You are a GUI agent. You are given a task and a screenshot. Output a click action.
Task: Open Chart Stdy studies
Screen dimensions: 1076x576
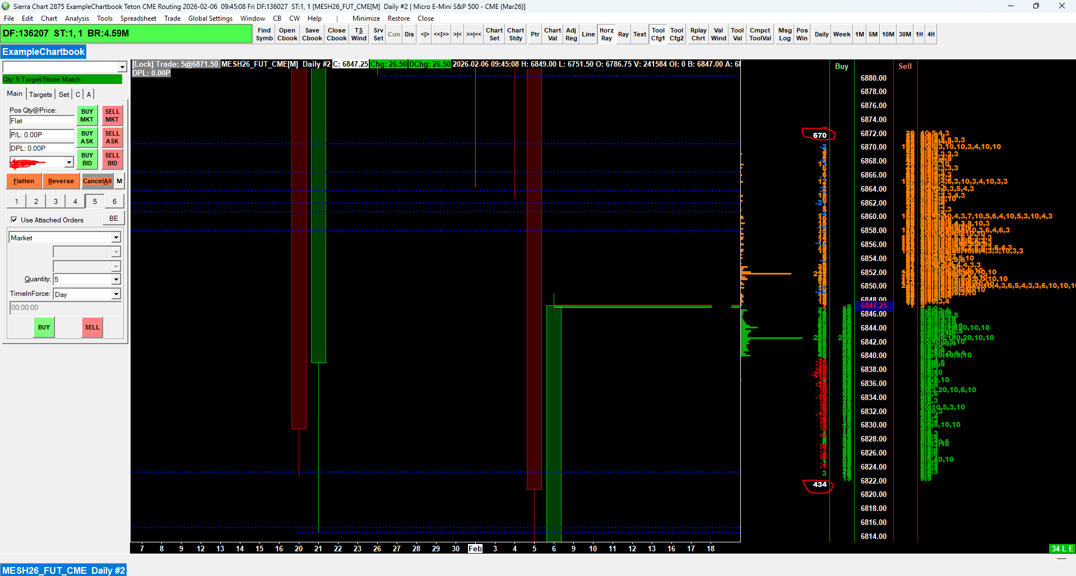pyautogui.click(x=516, y=34)
